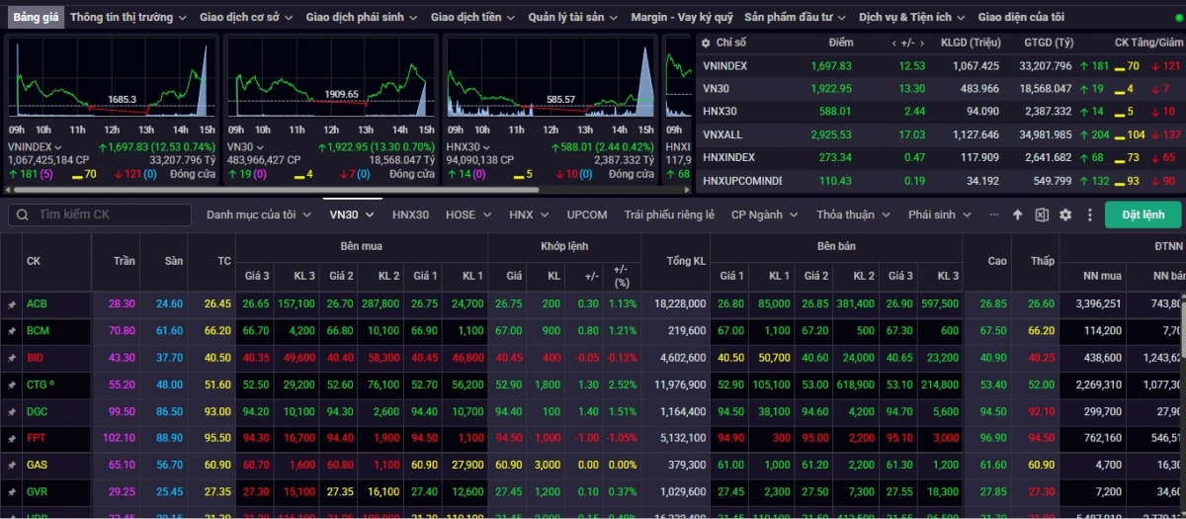1186x519 pixels.
Task: Open table settings gear beside Excel icon
Action: [x=1065, y=215]
